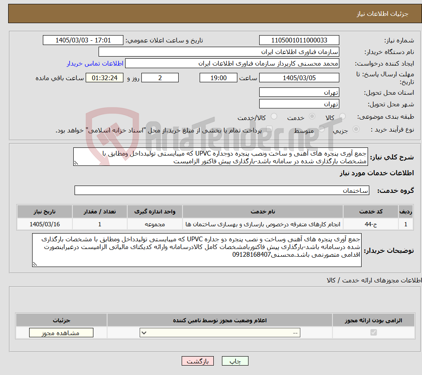This screenshot has height=375, width=422.
Task: Click the کد خدمت column header
Action: point(371,212)
